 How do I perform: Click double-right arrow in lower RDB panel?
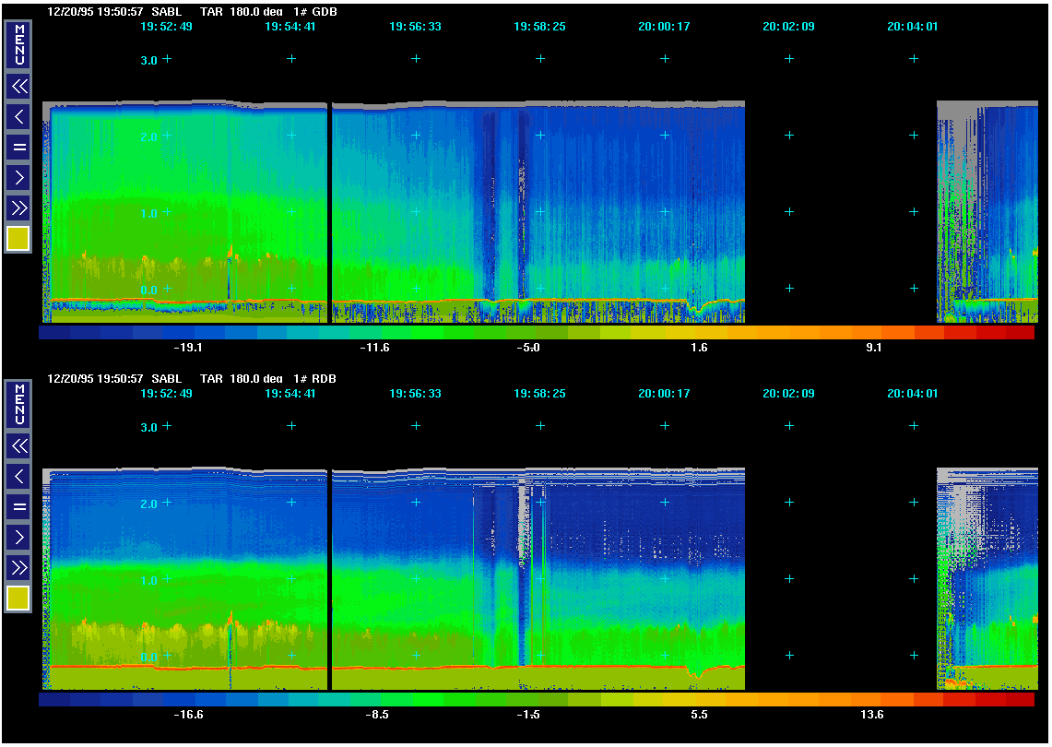pyautogui.click(x=18, y=566)
